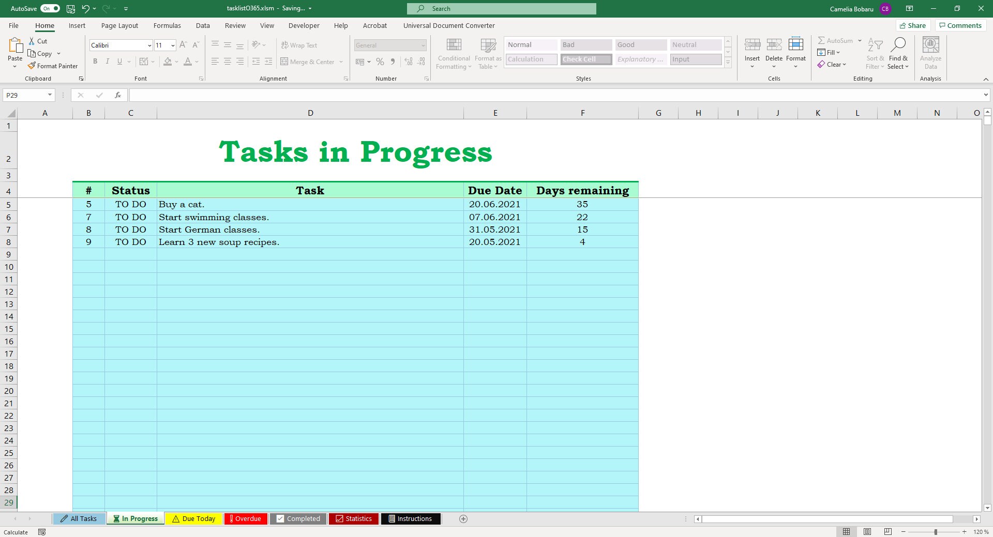The width and height of the screenshot is (993, 537).
Task: Switch to the Completed sheet tab
Action: pyautogui.click(x=298, y=518)
